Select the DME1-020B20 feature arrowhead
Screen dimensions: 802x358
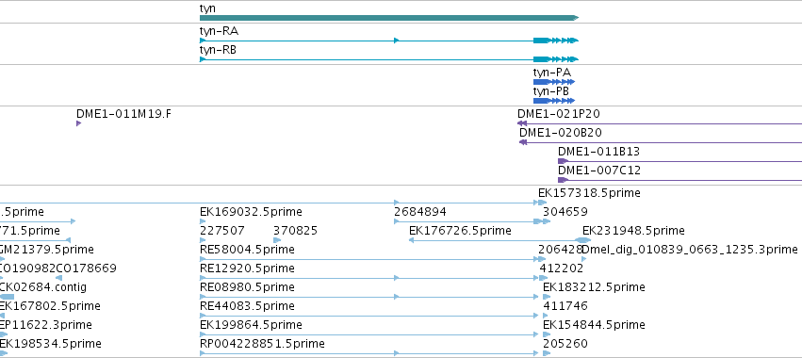pyautogui.click(x=523, y=142)
